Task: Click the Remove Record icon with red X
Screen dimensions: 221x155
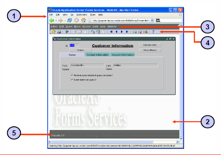Action: [x=140, y=32]
